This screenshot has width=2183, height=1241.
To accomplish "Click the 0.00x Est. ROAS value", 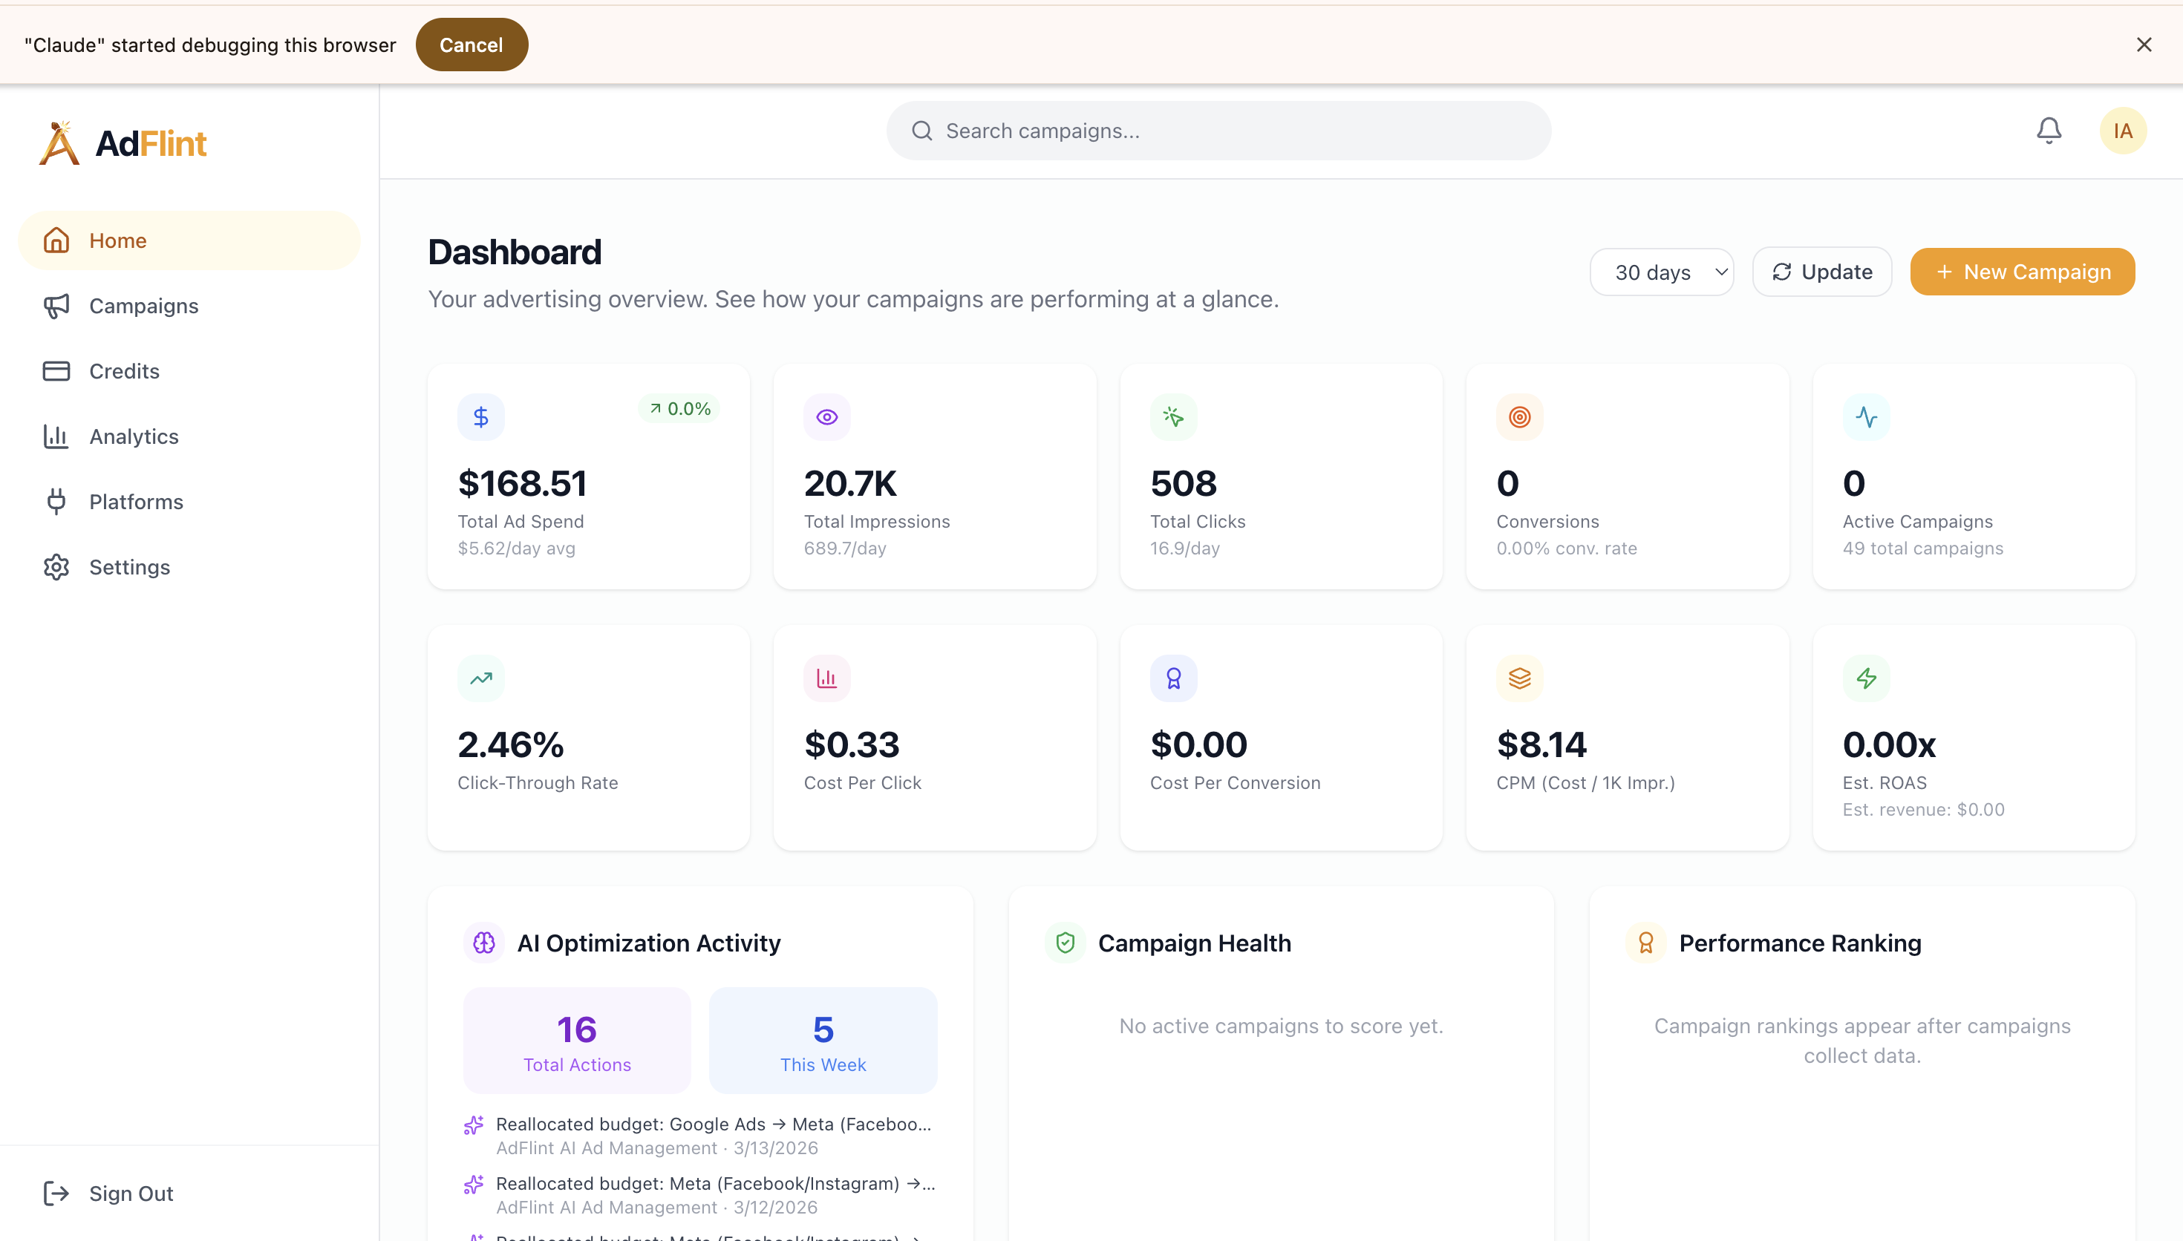I will [1889, 745].
